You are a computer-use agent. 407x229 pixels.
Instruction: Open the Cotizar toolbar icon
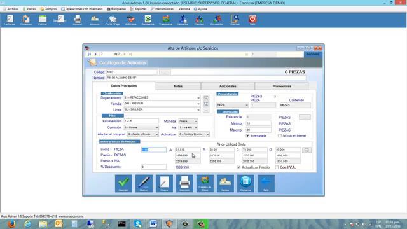point(43,20)
